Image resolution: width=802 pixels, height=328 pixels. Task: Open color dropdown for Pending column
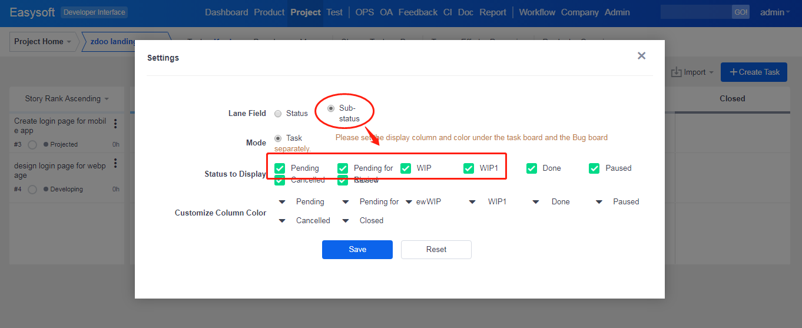tap(282, 202)
